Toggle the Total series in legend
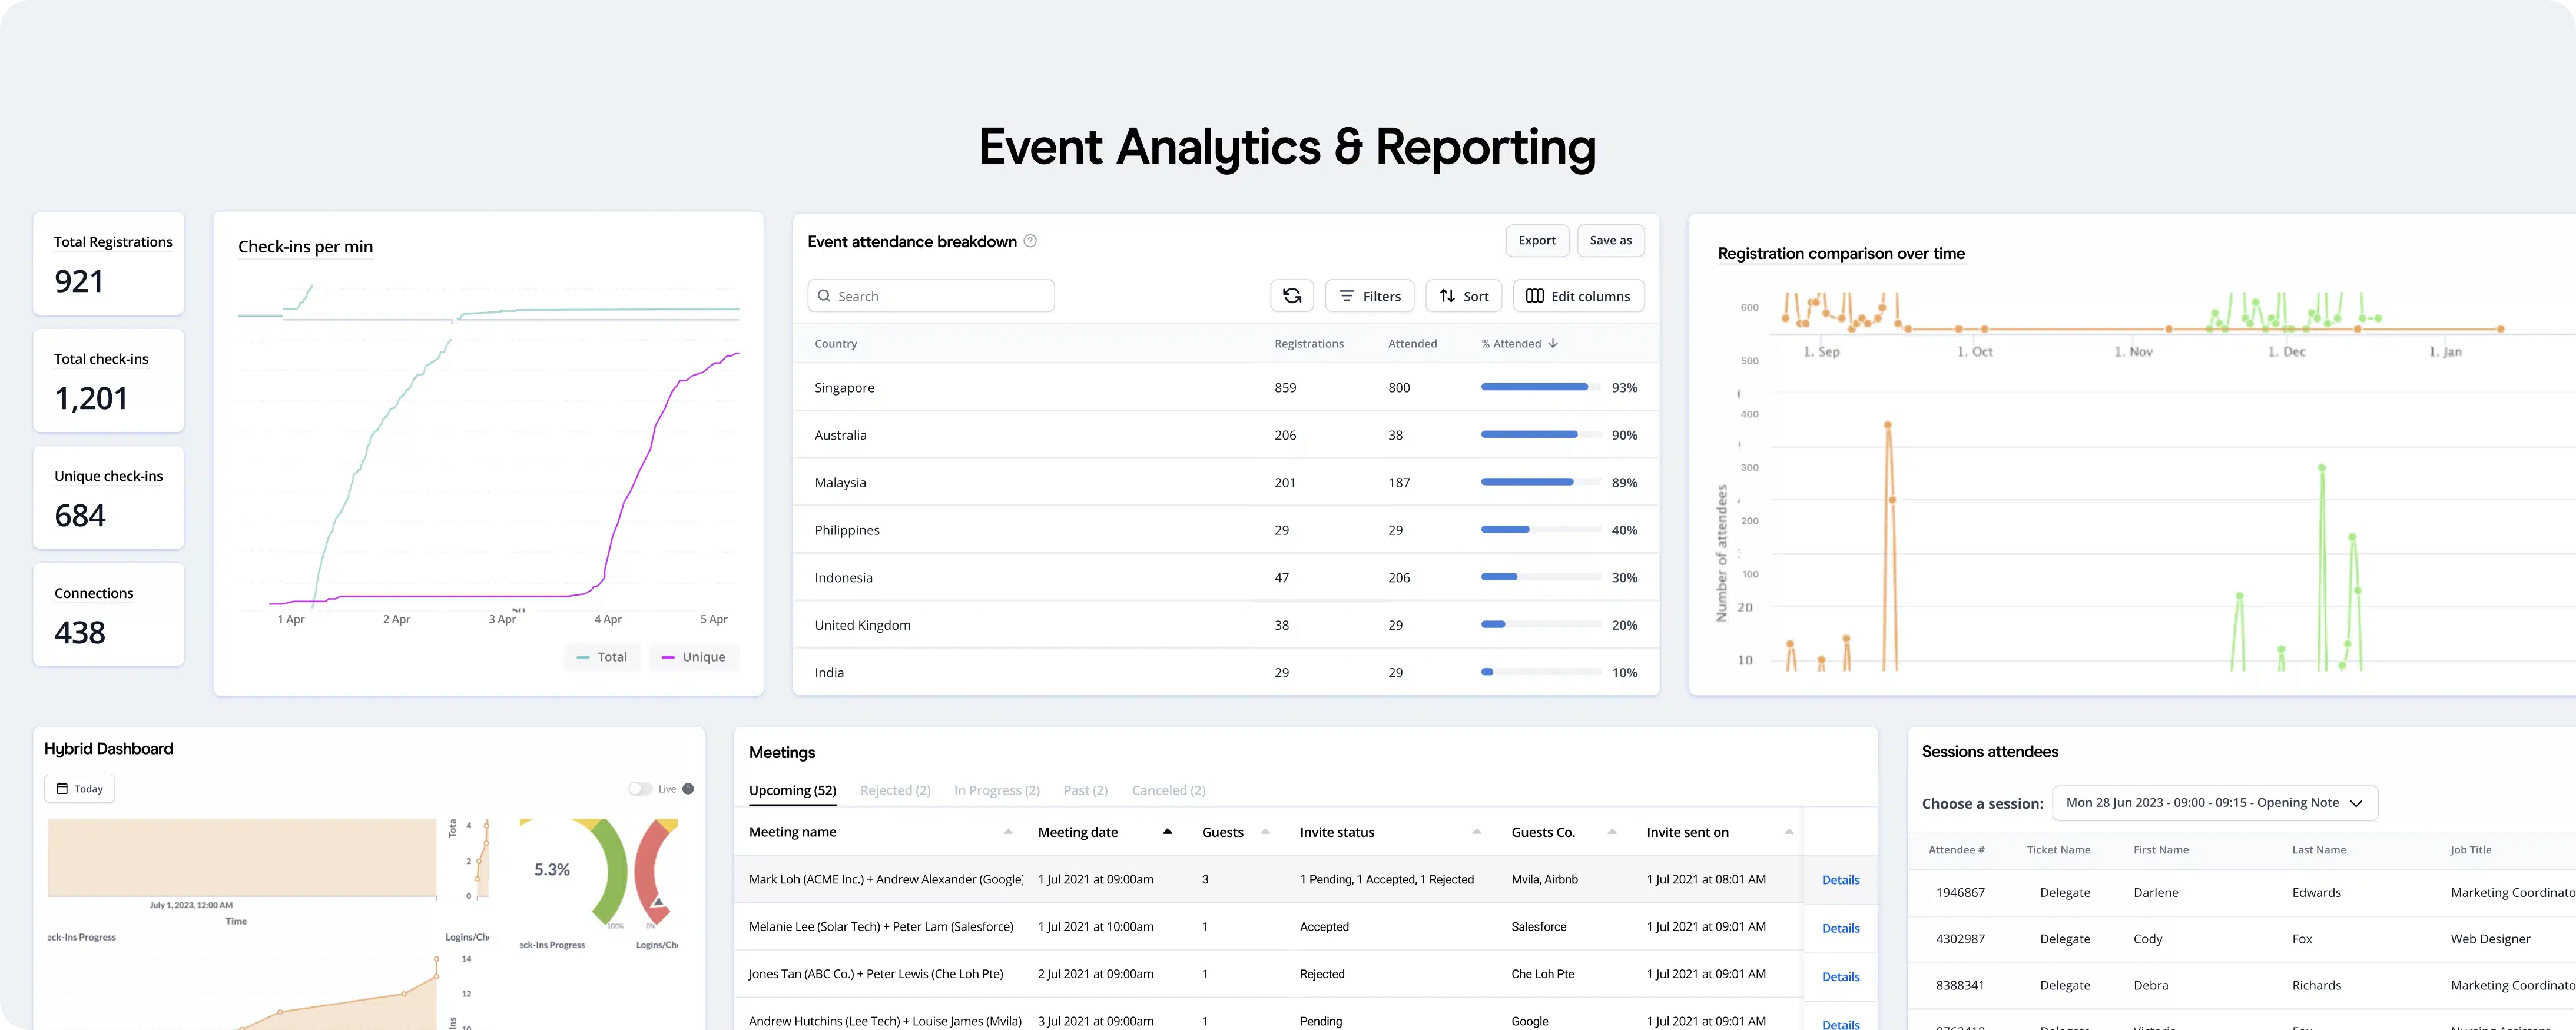2576x1030 pixels. [x=603, y=657]
